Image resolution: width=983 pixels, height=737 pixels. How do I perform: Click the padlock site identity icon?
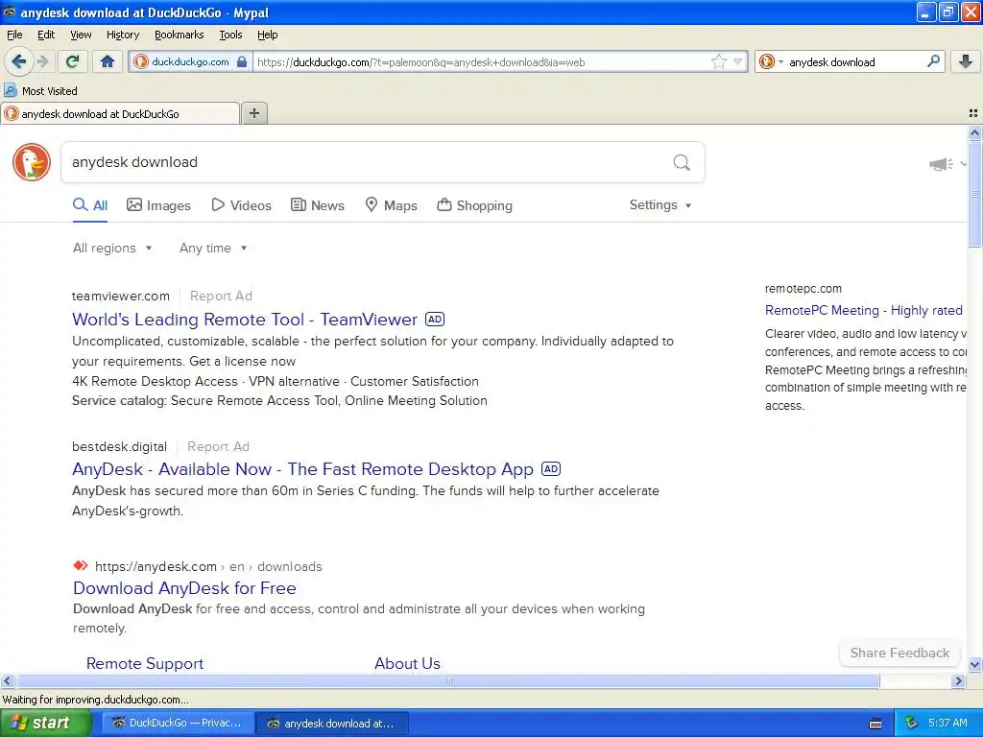pos(242,61)
